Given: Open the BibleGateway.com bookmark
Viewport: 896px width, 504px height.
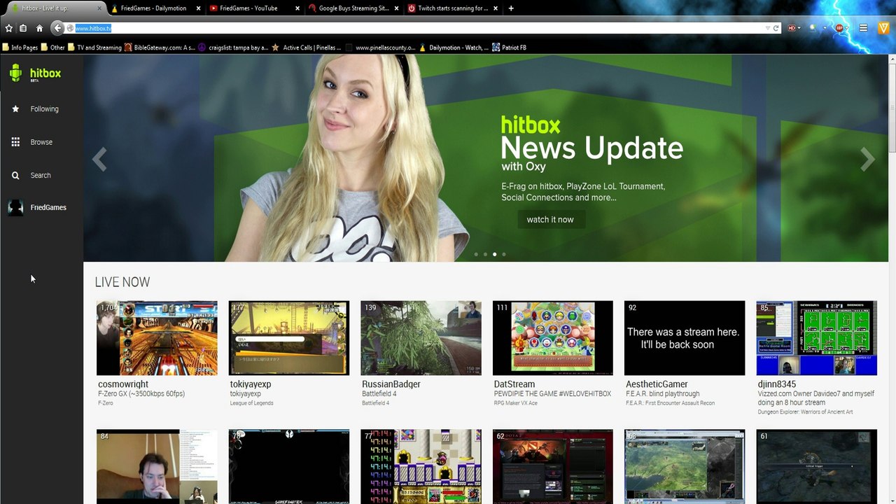Looking at the screenshot, I should tap(160, 48).
